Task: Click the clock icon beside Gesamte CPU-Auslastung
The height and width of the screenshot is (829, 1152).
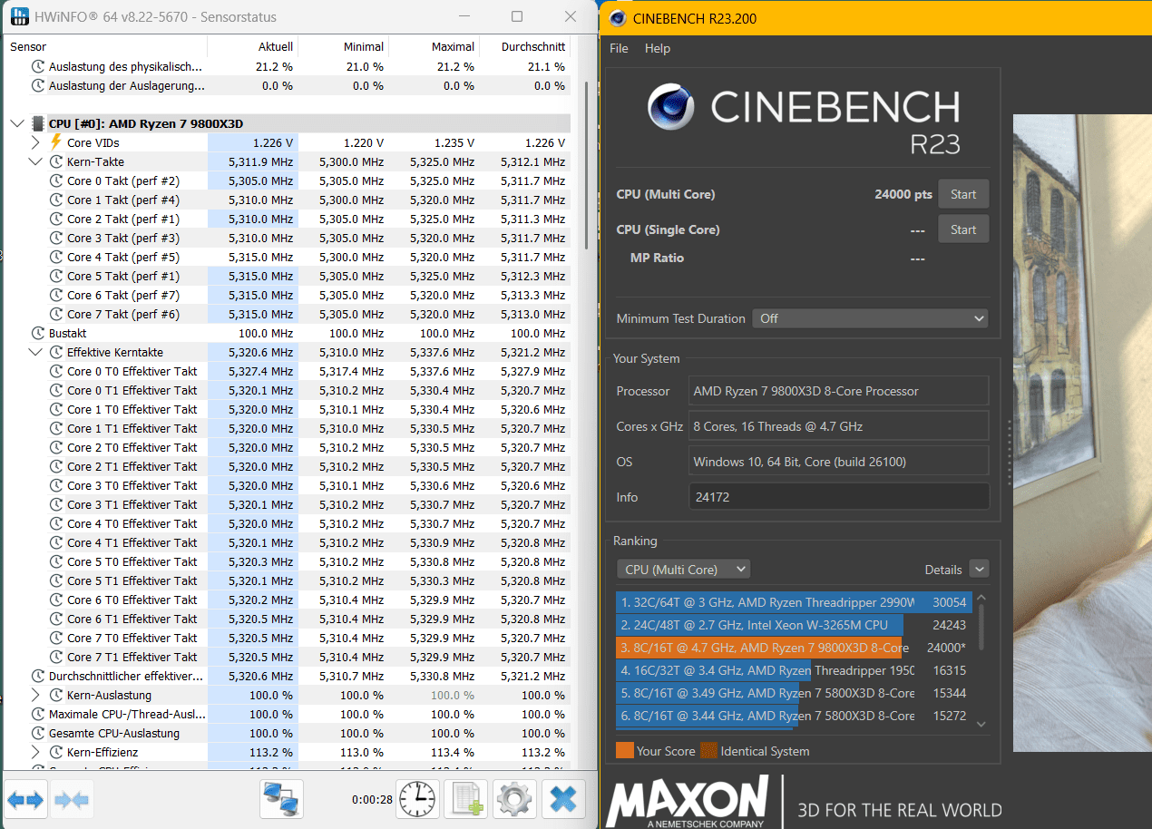Action: point(38,733)
